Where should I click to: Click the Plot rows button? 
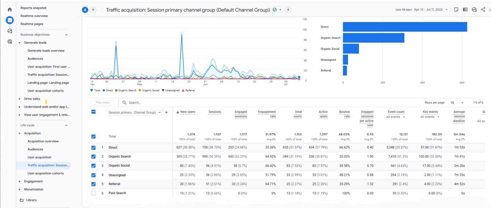[x=102, y=103]
